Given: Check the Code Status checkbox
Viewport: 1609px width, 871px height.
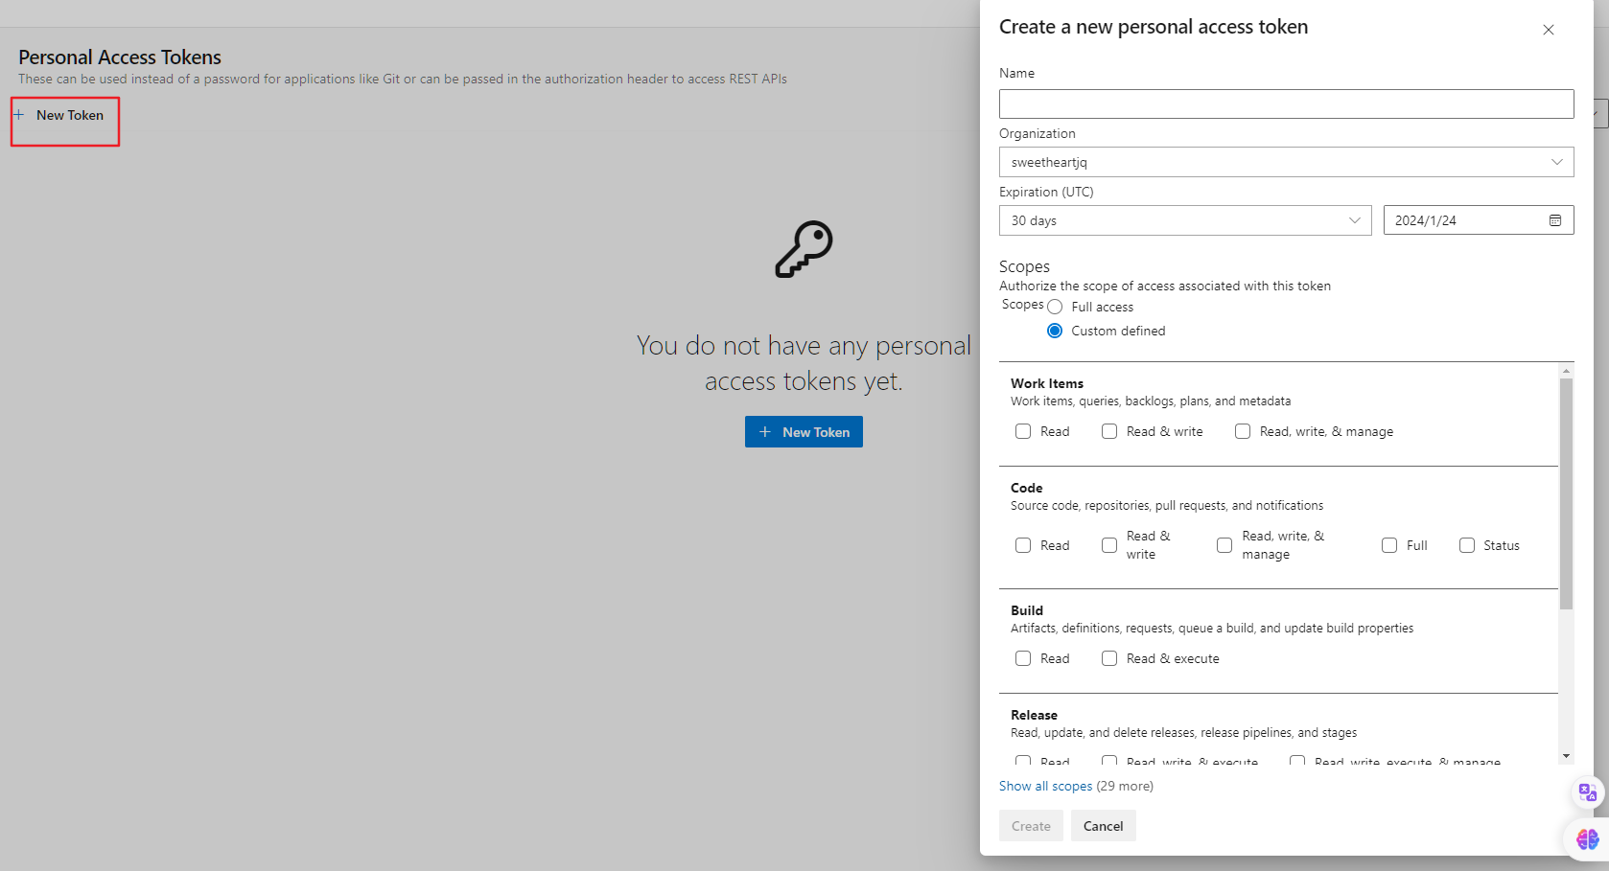Looking at the screenshot, I should pos(1467,545).
